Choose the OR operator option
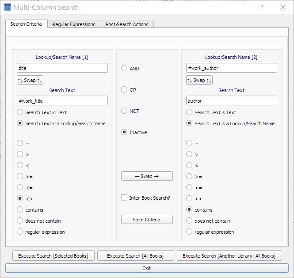Viewport: 294px width, 278px height. coord(125,90)
